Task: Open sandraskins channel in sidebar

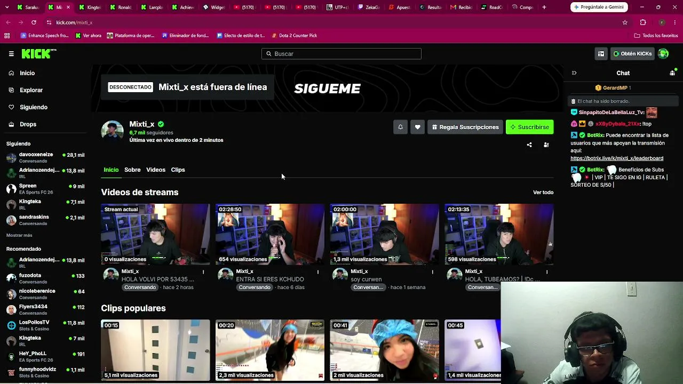Action: (45, 220)
